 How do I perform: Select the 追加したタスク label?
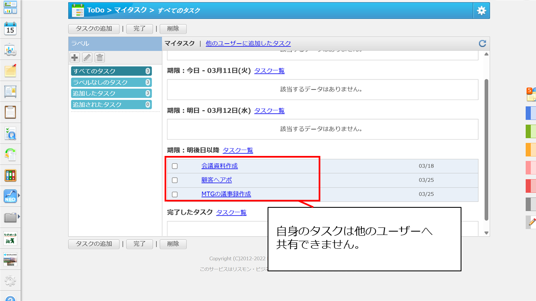pyautogui.click(x=111, y=93)
